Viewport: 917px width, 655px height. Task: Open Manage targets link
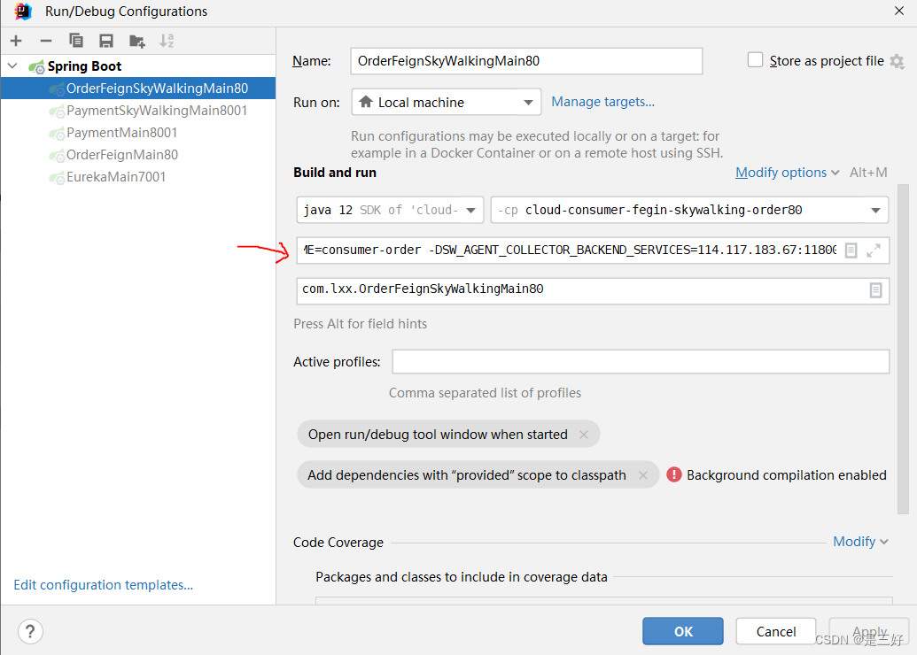tap(603, 102)
